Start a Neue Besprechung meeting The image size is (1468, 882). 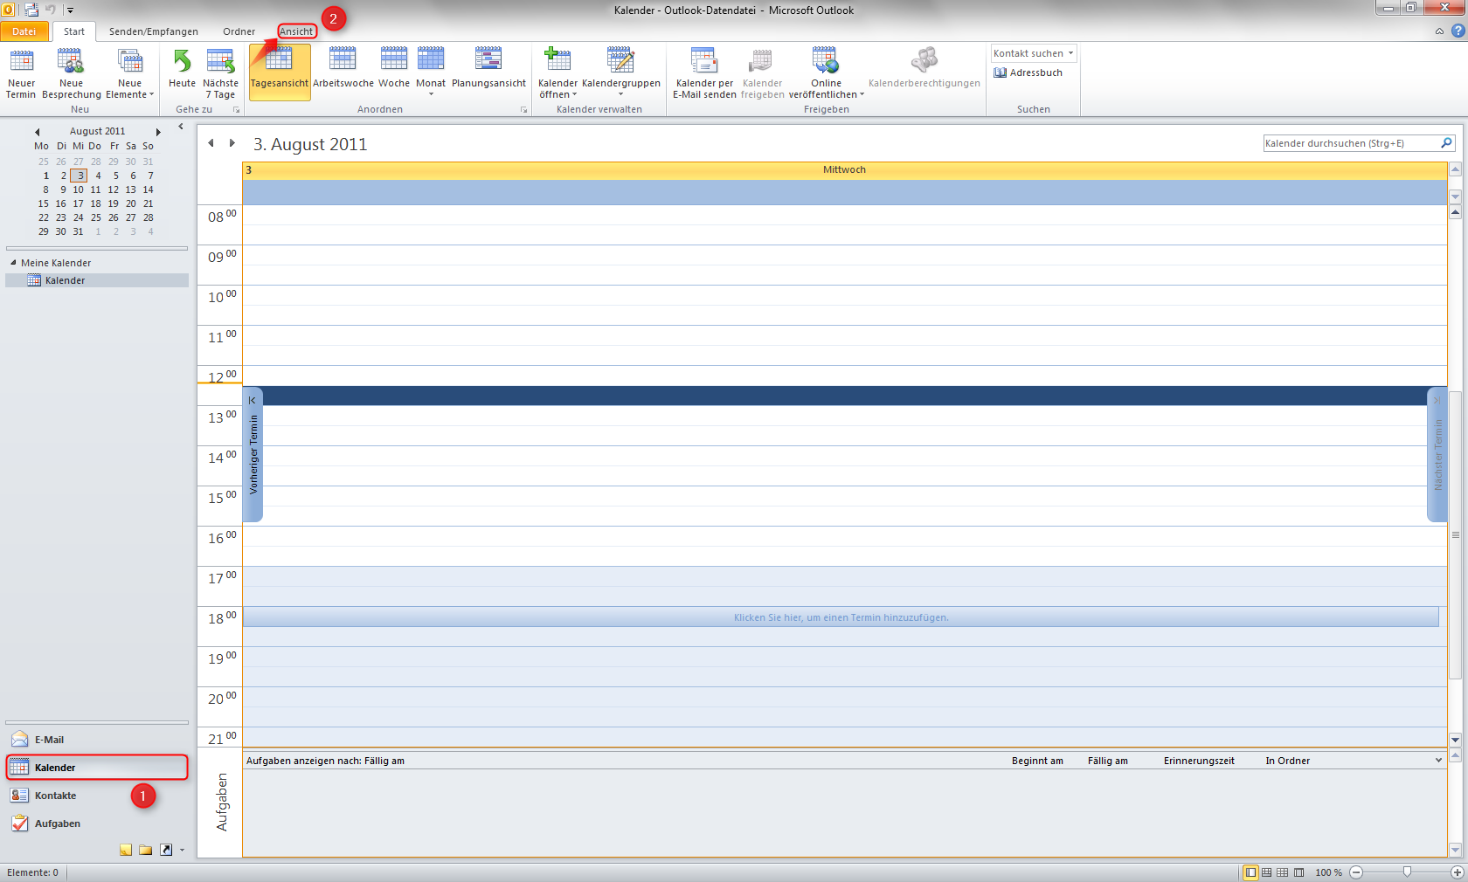click(x=71, y=73)
